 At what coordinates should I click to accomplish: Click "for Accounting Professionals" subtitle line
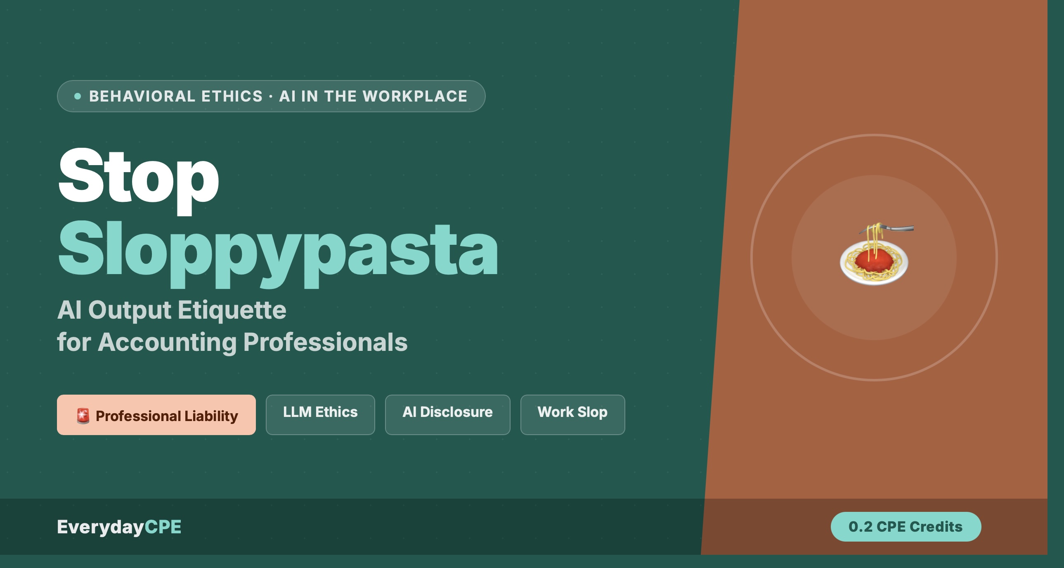pos(232,343)
